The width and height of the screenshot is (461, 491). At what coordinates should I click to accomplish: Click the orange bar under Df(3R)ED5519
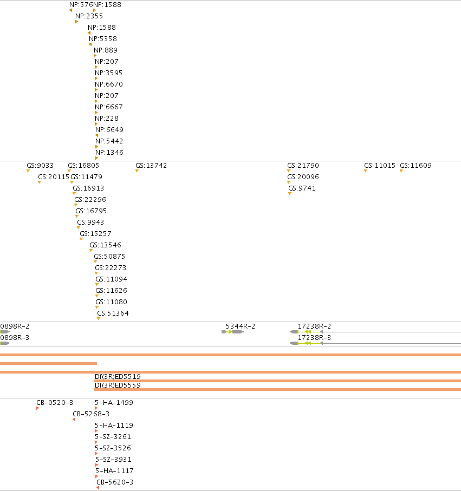click(x=277, y=381)
